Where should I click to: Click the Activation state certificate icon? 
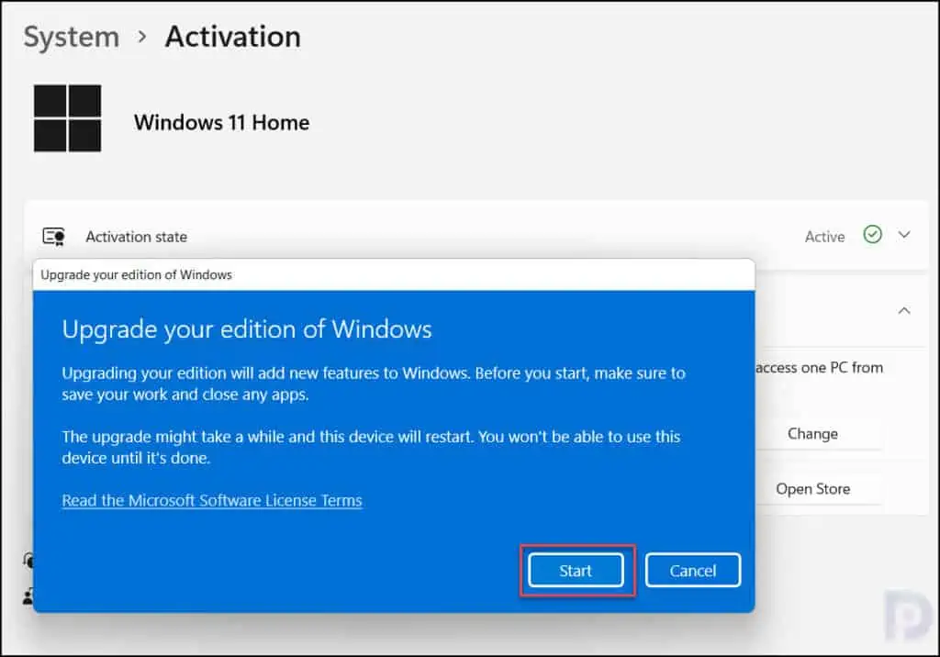54,237
